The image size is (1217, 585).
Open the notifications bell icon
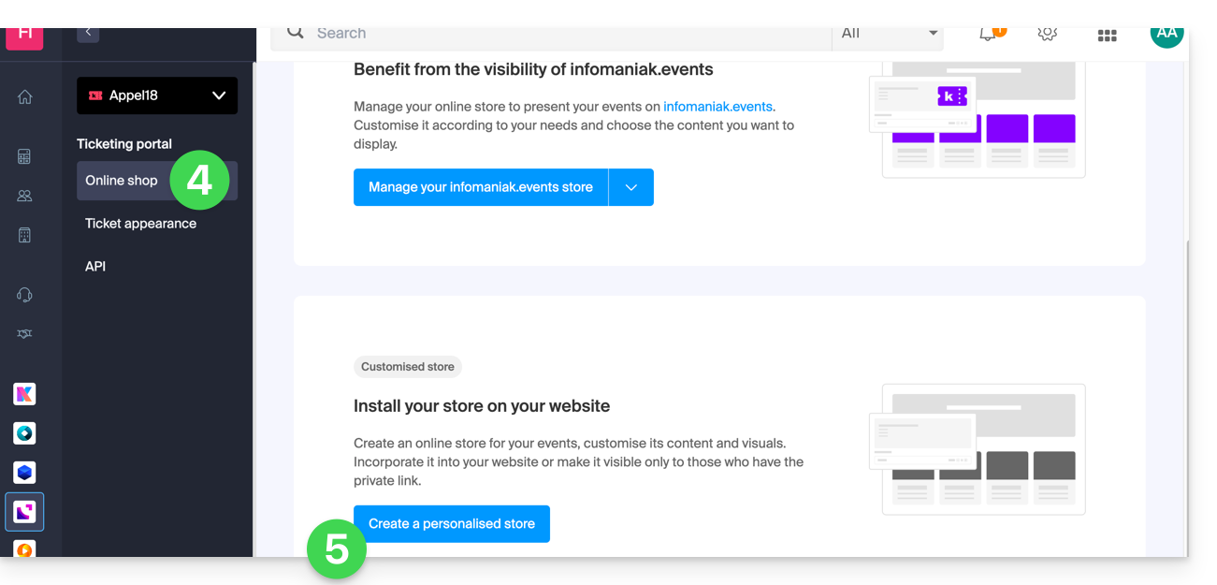(988, 34)
